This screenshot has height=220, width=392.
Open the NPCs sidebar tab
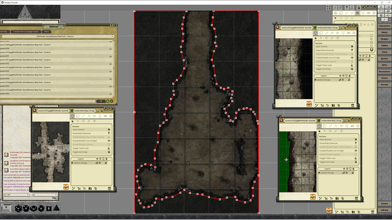click(x=384, y=65)
